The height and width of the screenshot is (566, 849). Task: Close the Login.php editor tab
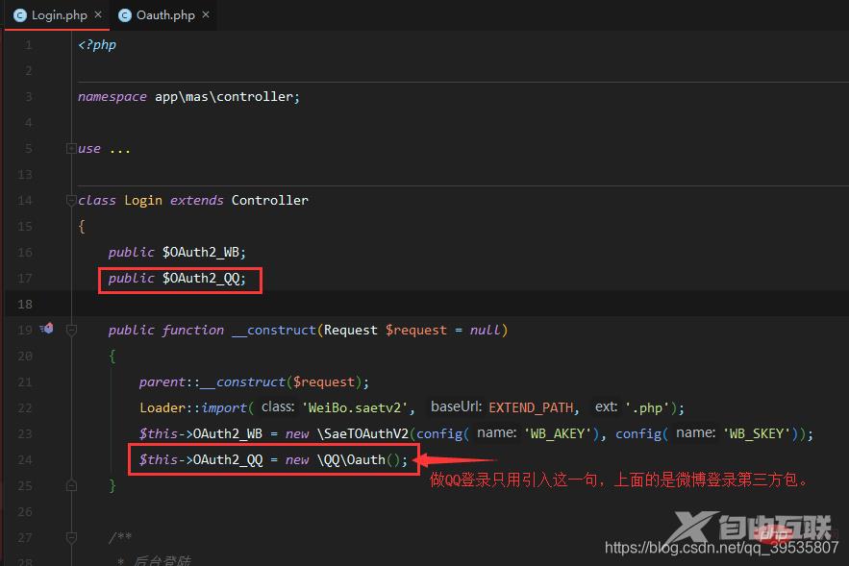98,15
